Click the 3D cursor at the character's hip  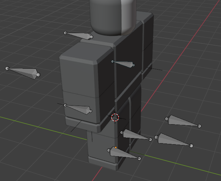(x=115, y=117)
